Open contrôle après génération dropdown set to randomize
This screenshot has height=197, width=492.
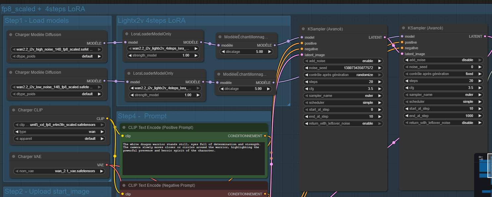[x=343, y=75]
